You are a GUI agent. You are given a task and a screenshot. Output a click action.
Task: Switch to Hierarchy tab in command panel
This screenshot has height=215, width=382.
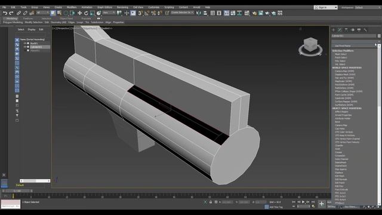click(346, 30)
